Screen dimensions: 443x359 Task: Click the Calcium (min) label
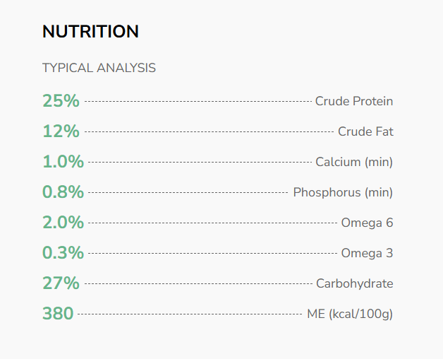tap(354, 162)
